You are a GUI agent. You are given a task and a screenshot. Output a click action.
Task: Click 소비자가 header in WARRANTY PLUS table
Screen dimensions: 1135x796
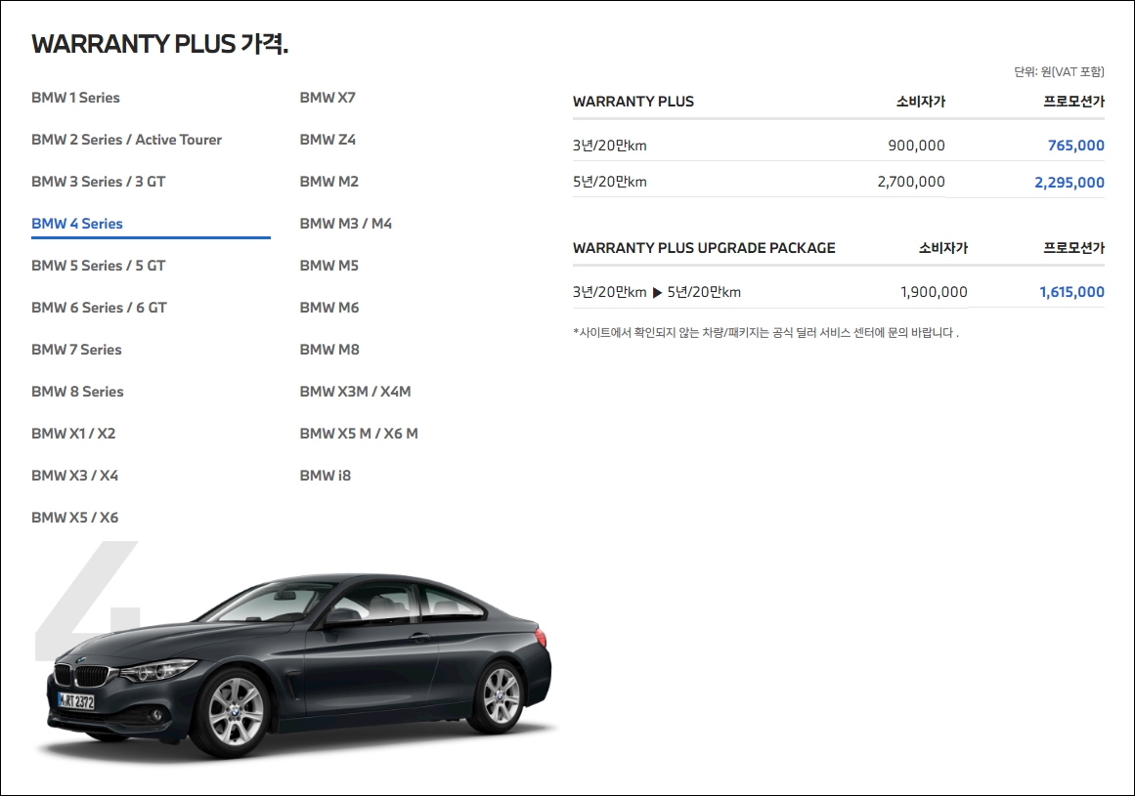(921, 102)
